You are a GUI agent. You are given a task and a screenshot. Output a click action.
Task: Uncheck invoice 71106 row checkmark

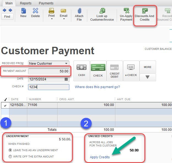click(x=5, y=105)
